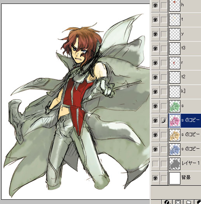This screenshot has height=204, width=201.
Task: Hide layer t3 with its eye icon
Action: coord(155,49)
